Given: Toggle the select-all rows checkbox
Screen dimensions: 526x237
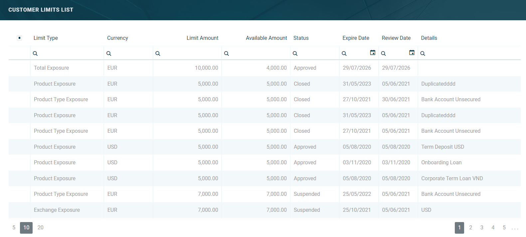Looking at the screenshot, I should (x=20, y=38).
